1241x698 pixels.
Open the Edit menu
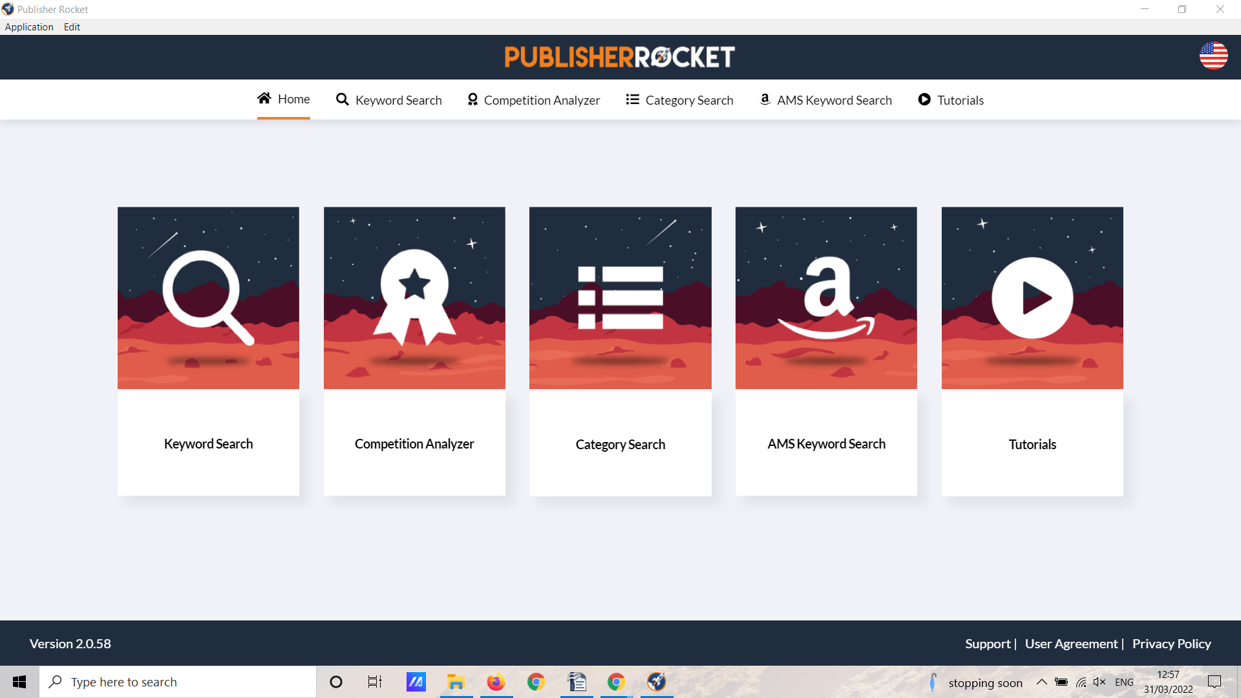72,26
